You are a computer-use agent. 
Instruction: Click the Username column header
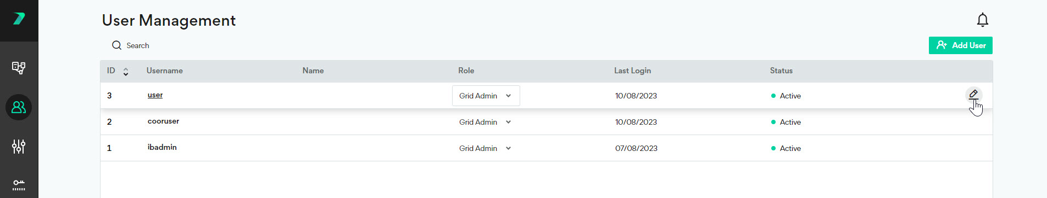(165, 71)
